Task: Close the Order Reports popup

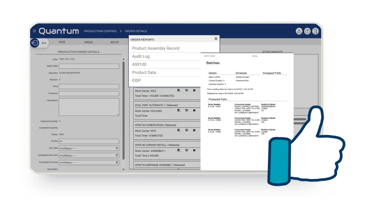Action: coord(216,39)
